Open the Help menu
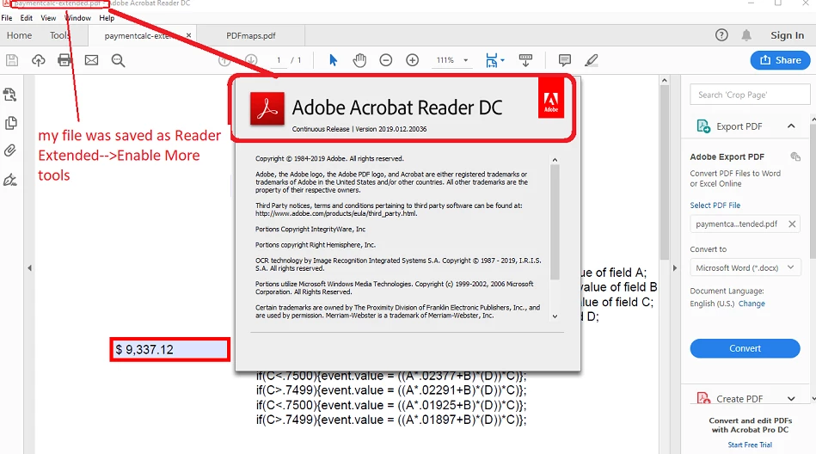 coord(107,18)
